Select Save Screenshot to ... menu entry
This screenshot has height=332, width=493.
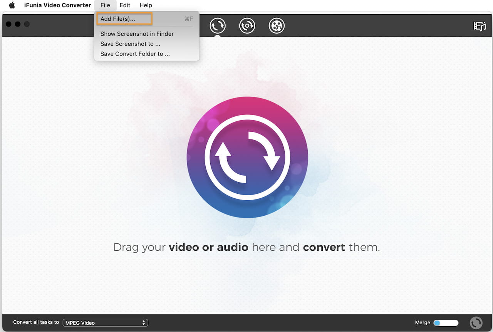tap(130, 44)
